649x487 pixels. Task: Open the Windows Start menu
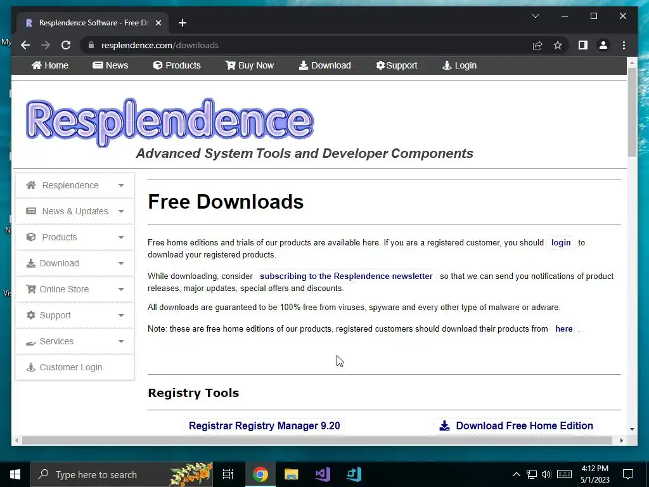pyautogui.click(x=15, y=474)
